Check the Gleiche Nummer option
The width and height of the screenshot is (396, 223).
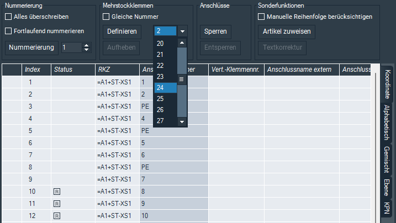pos(107,17)
